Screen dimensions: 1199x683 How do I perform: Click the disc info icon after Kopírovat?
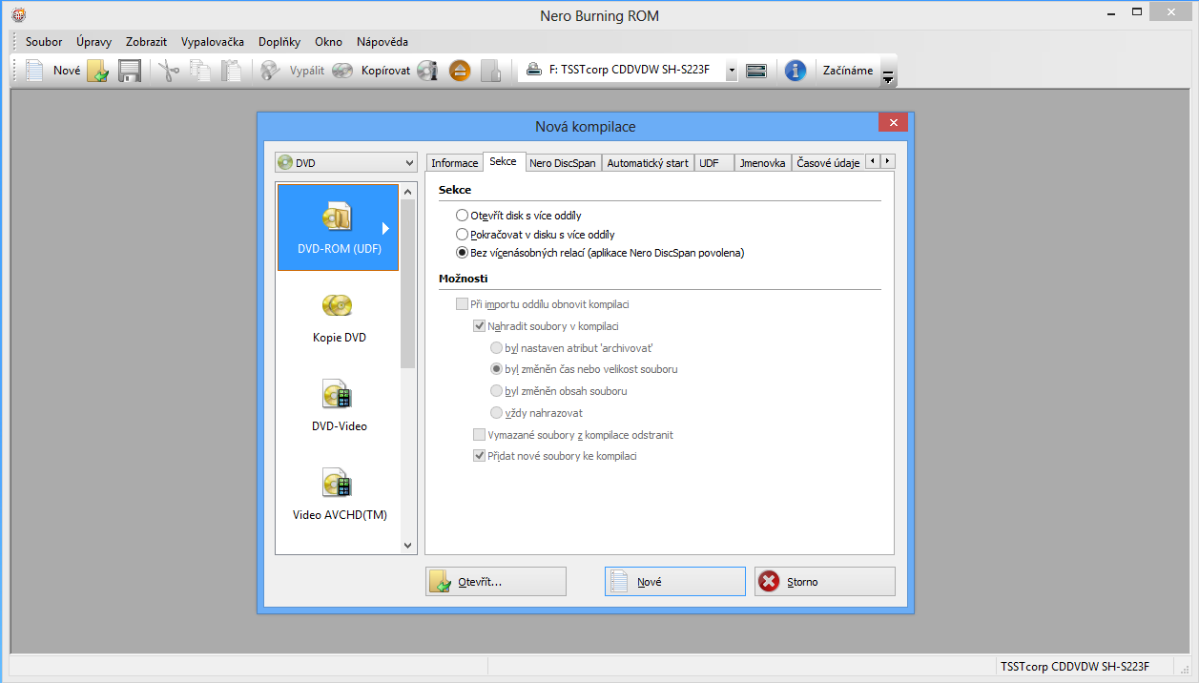click(x=427, y=71)
